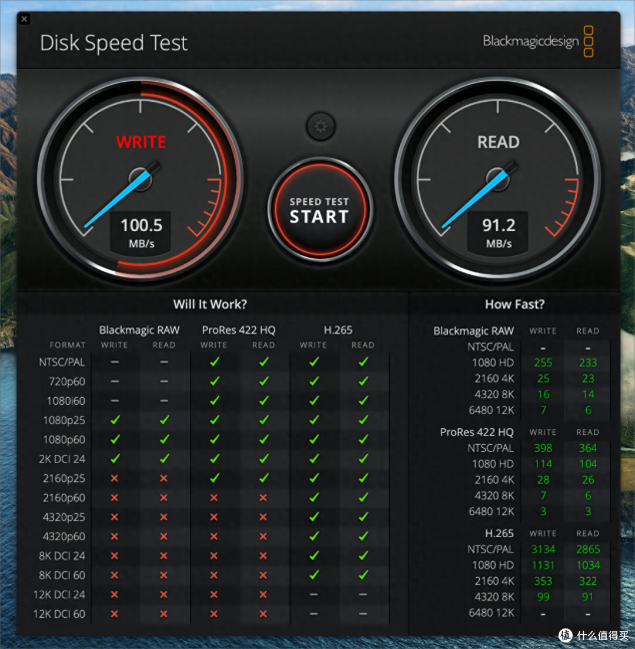Screen dimensions: 635x649
Task: Click Blackmagic RAW header in Will It Work
Action: [139, 330]
